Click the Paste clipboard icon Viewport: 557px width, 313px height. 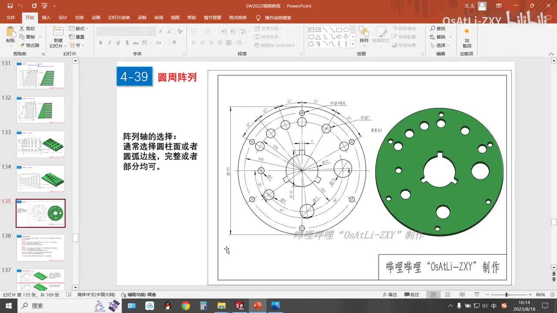coord(10,31)
